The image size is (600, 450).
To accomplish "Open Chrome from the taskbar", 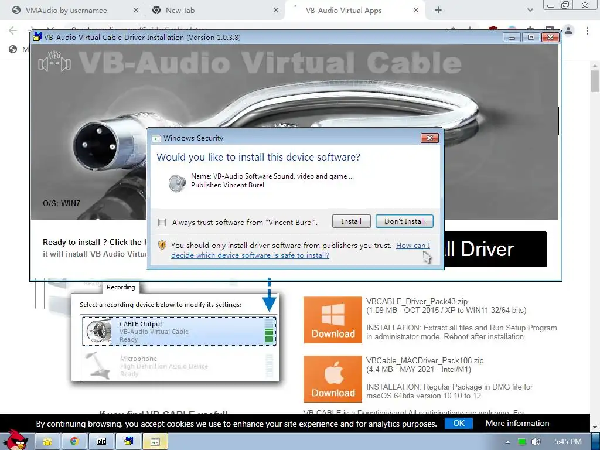I will coord(74,442).
